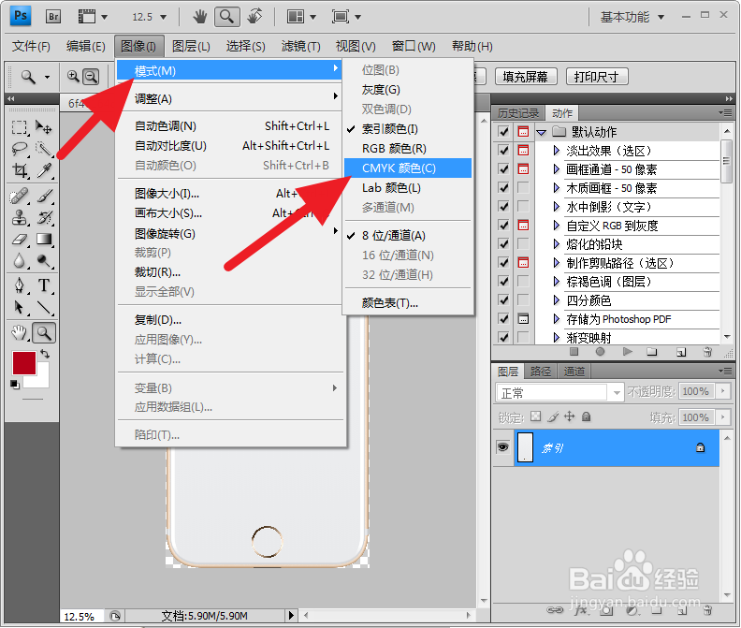Select the Rotate View tool in top bar
741x628 pixels.
[254, 17]
